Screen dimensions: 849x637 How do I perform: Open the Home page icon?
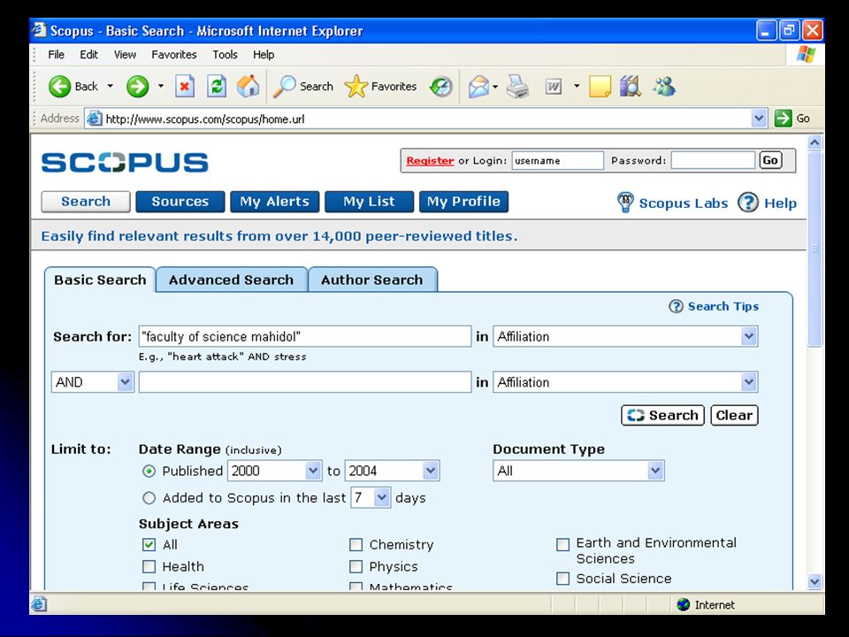click(248, 86)
